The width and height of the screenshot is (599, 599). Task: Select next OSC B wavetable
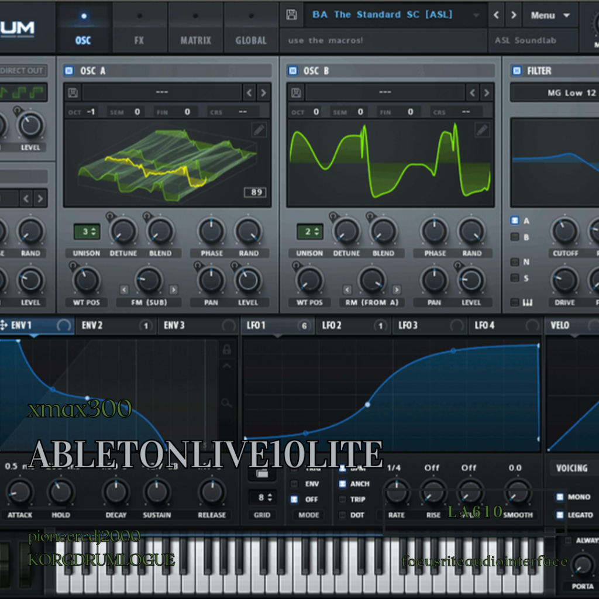click(x=486, y=92)
